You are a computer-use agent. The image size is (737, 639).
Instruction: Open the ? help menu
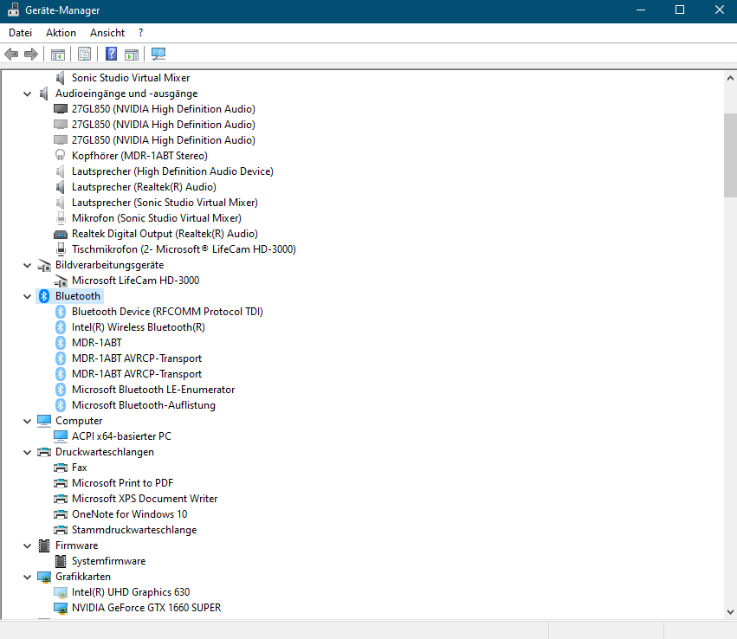140,33
